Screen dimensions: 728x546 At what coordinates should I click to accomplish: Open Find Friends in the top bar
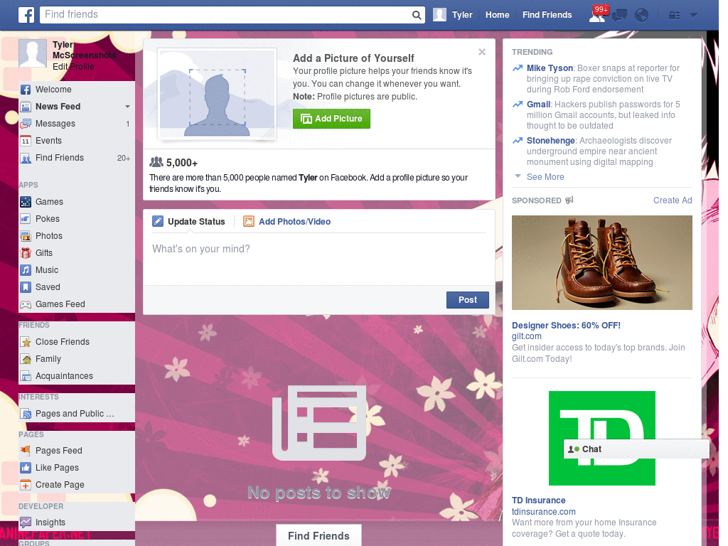click(x=547, y=15)
